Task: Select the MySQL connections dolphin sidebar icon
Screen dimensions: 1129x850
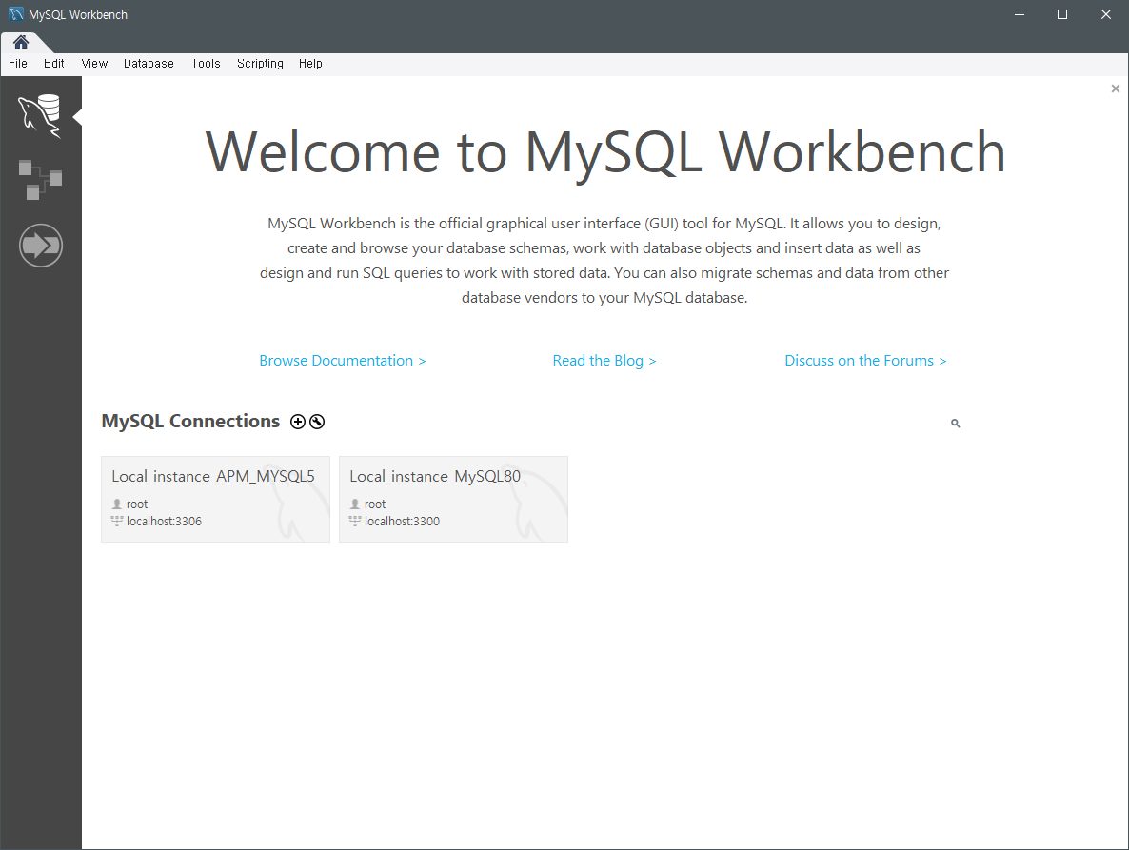Action: click(x=40, y=115)
